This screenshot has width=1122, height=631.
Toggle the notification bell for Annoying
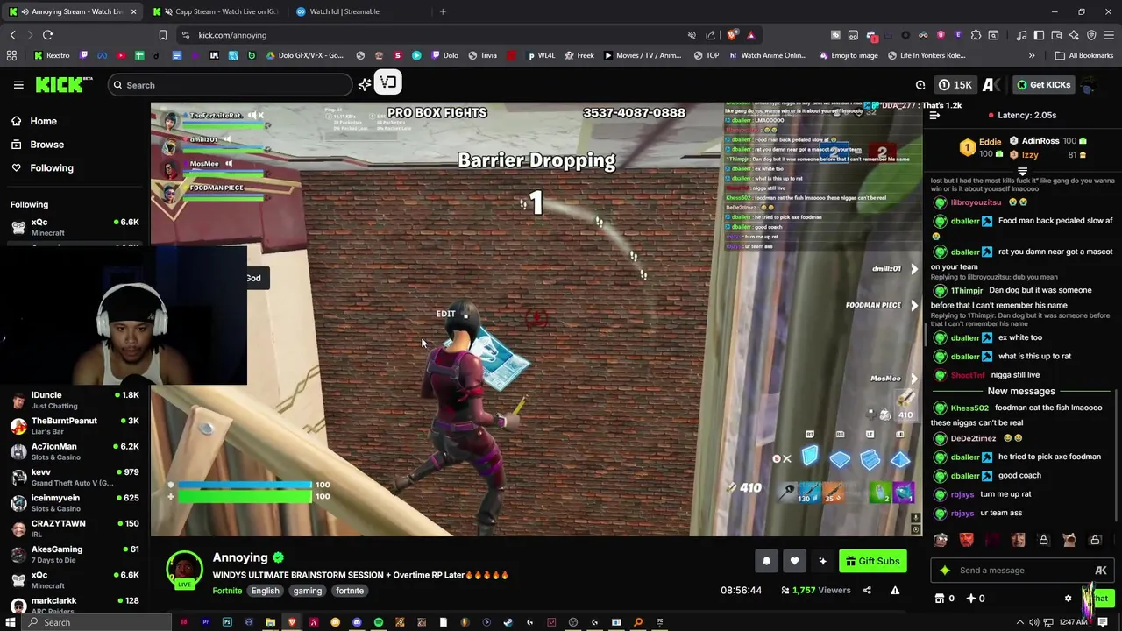[766, 561]
